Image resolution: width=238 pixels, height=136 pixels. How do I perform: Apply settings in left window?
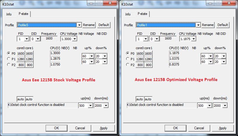(x=104, y=128)
